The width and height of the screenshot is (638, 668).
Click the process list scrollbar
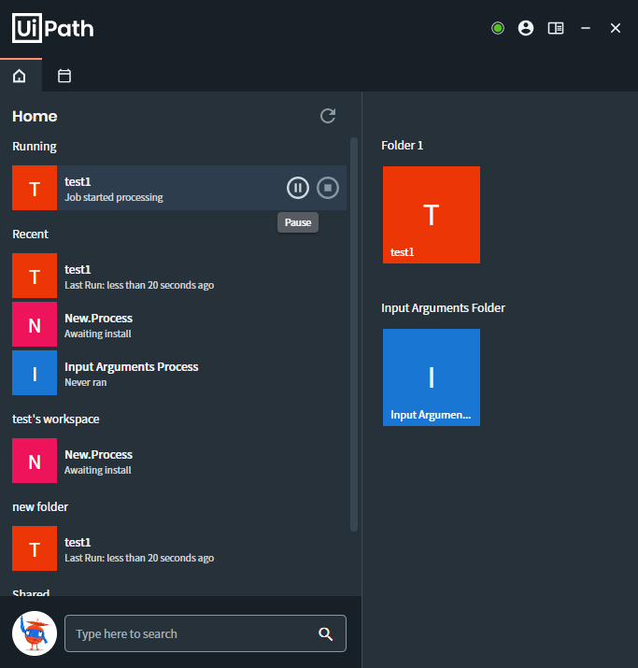pyautogui.click(x=353, y=334)
